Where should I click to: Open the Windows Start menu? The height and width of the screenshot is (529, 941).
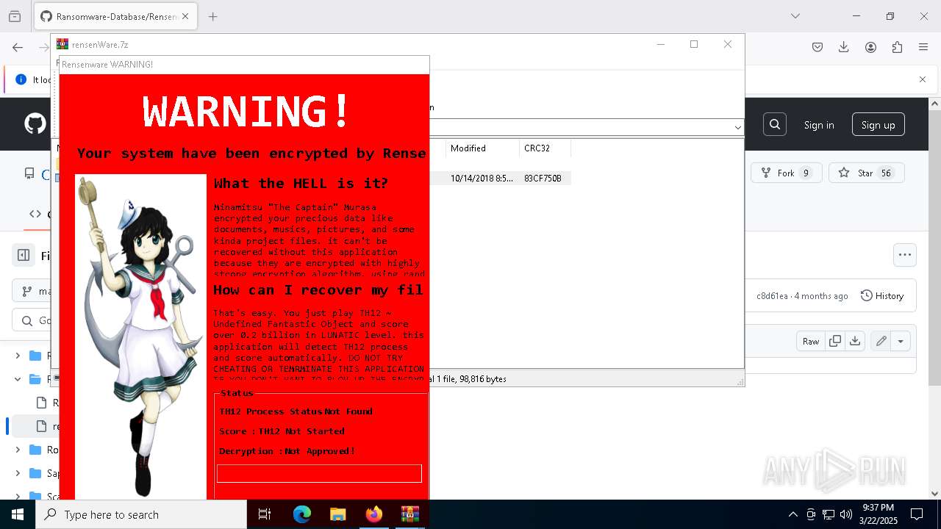pyautogui.click(x=18, y=514)
